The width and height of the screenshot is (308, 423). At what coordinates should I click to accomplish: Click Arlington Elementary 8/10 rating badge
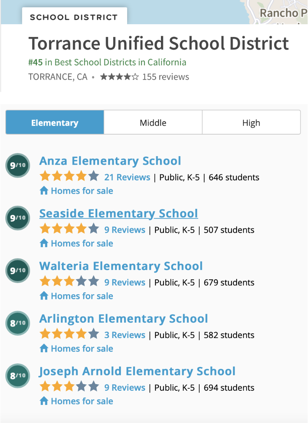[x=18, y=323]
